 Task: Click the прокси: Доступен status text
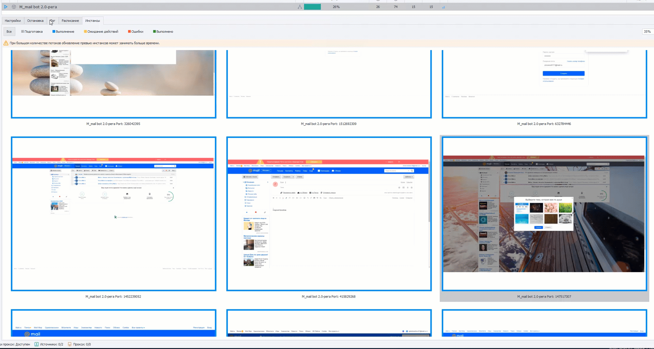pos(16,344)
